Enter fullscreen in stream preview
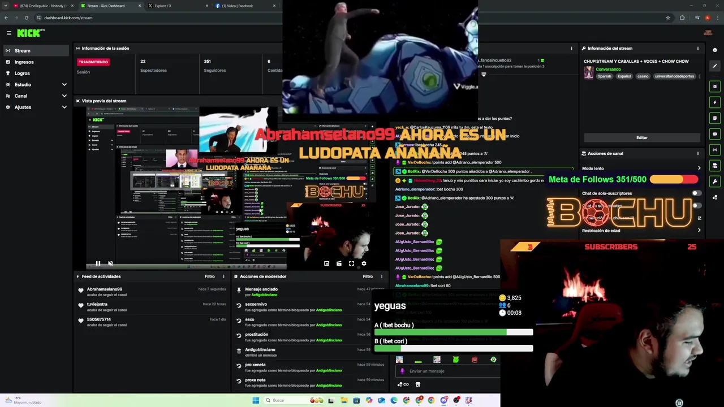 [351, 263]
